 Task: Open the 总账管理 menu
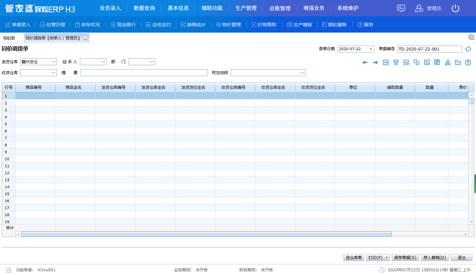[x=280, y=8]
